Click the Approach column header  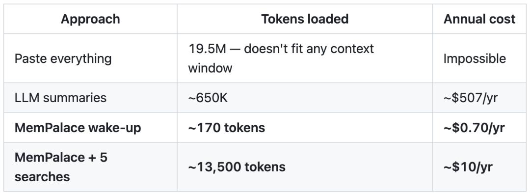coord(90,19)
